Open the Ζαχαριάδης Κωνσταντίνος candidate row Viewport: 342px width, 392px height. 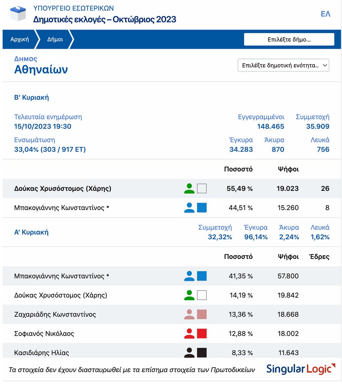[172, 314]
